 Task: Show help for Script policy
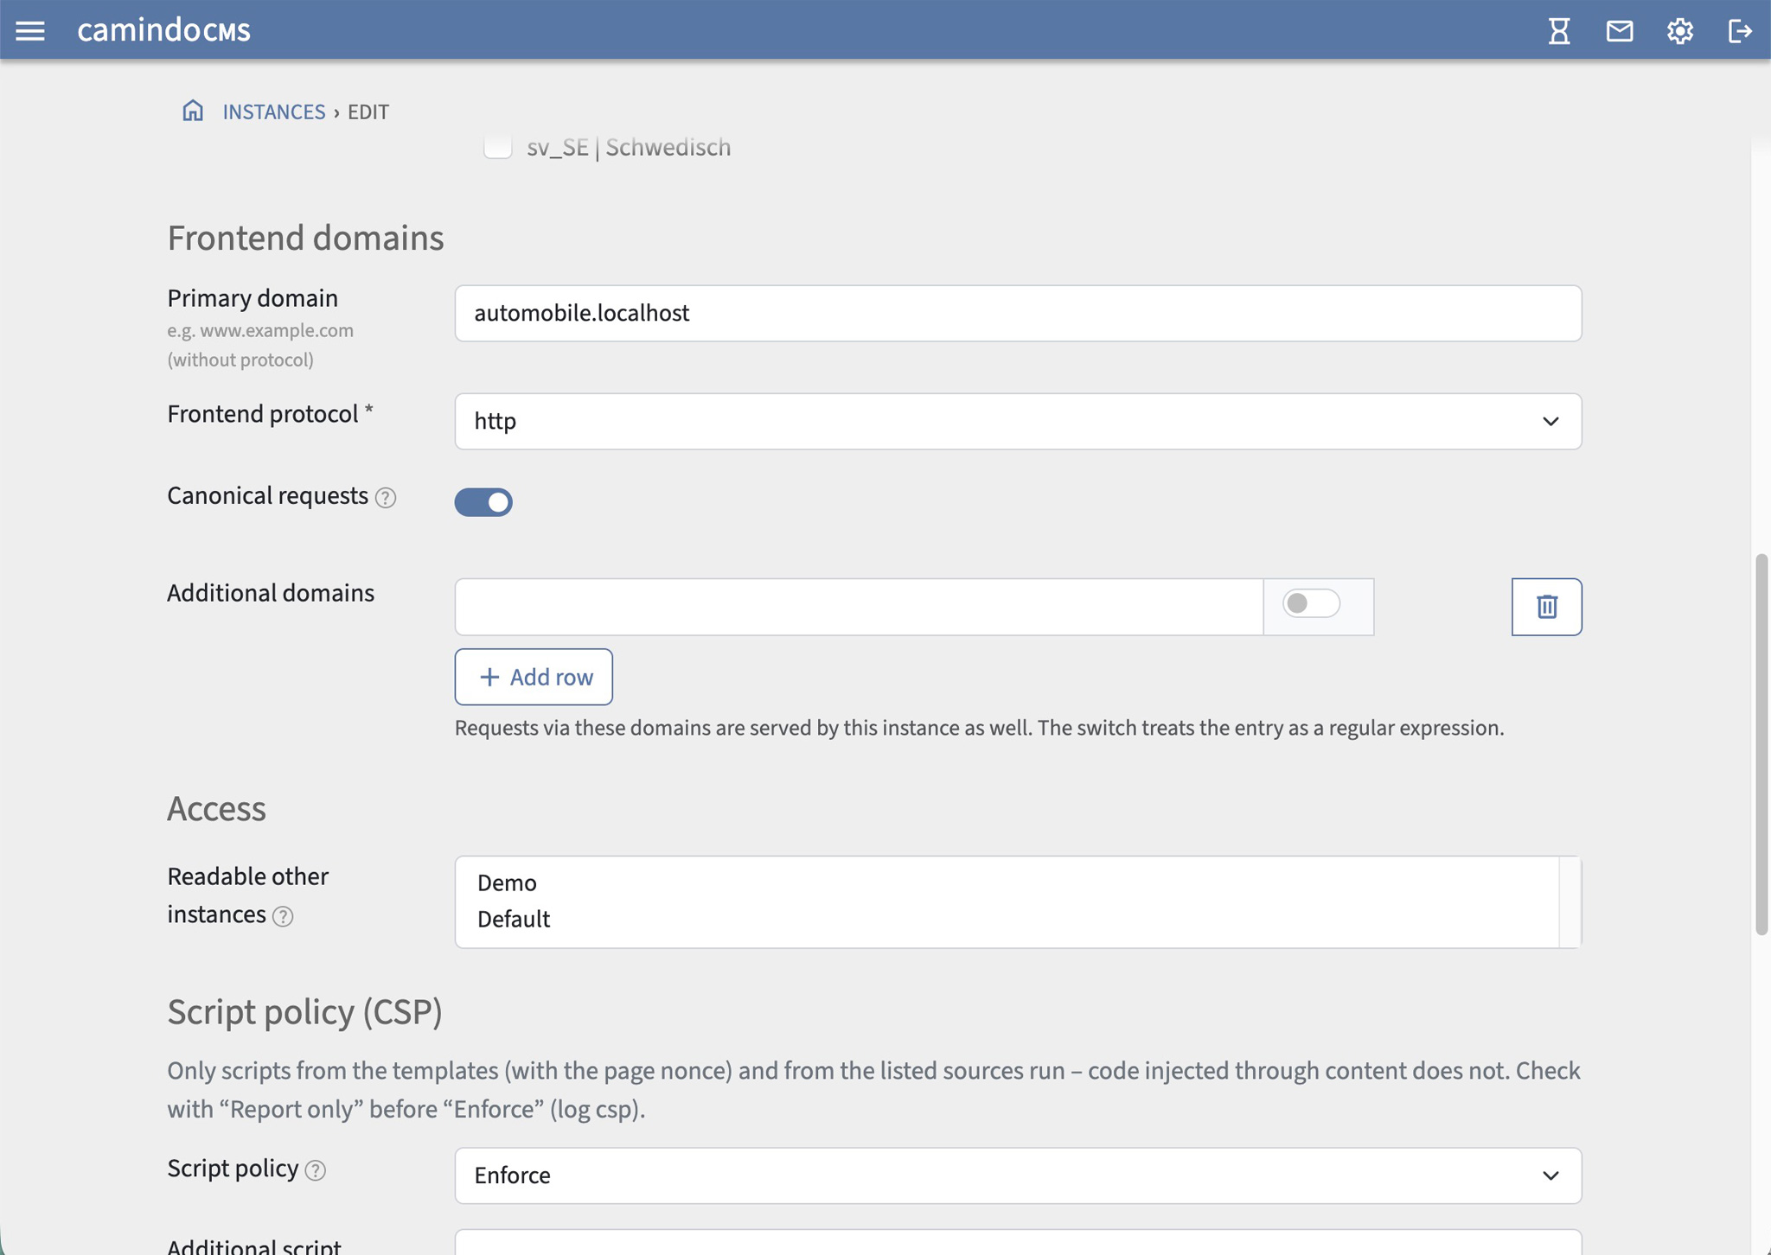pyautogui.click(x=316, y=1170)
